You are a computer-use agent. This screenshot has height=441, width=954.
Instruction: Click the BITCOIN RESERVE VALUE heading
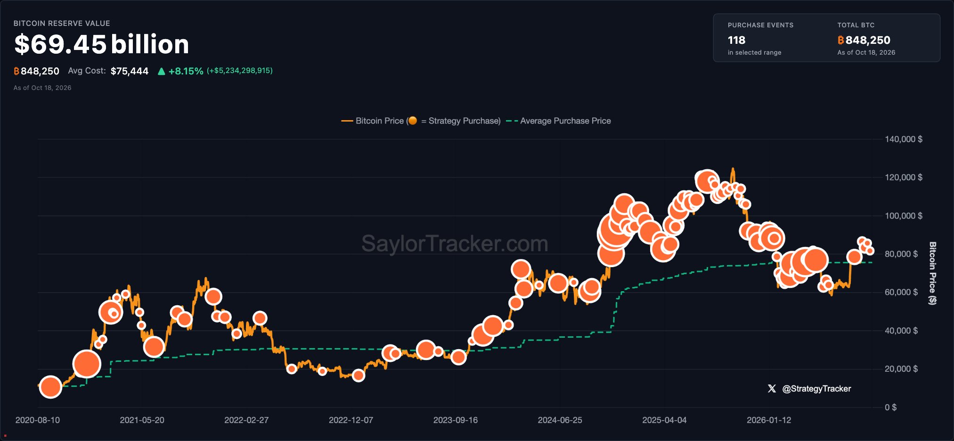(x=62, y=23)
